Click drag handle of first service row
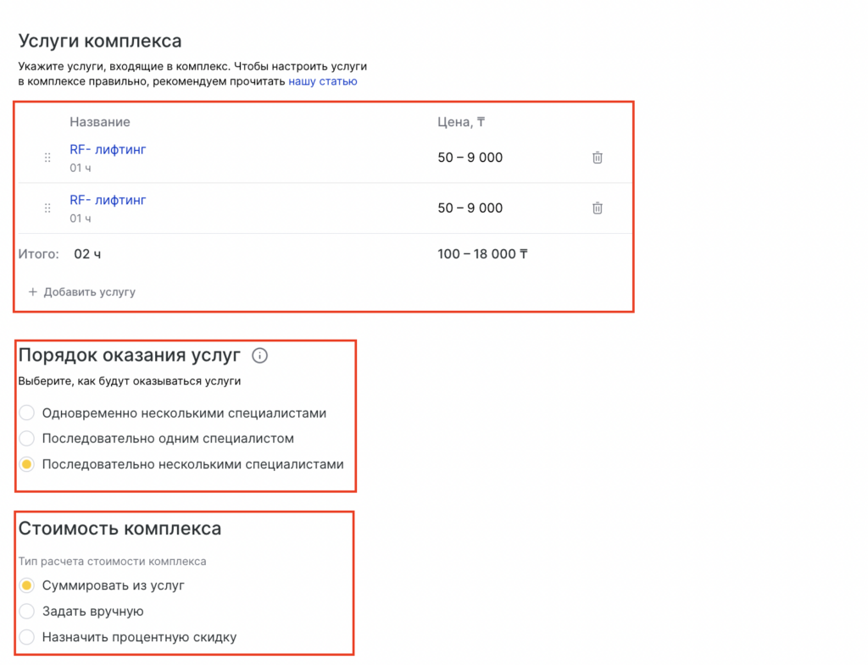 coord(47,158)
